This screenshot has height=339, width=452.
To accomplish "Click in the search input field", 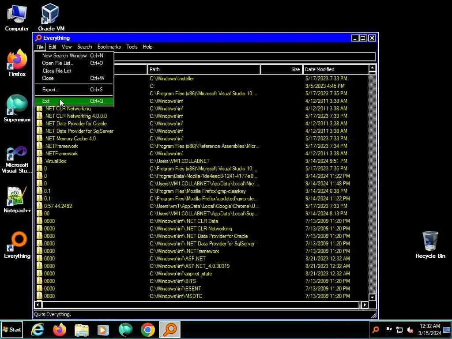I will [x=245, y=56].
